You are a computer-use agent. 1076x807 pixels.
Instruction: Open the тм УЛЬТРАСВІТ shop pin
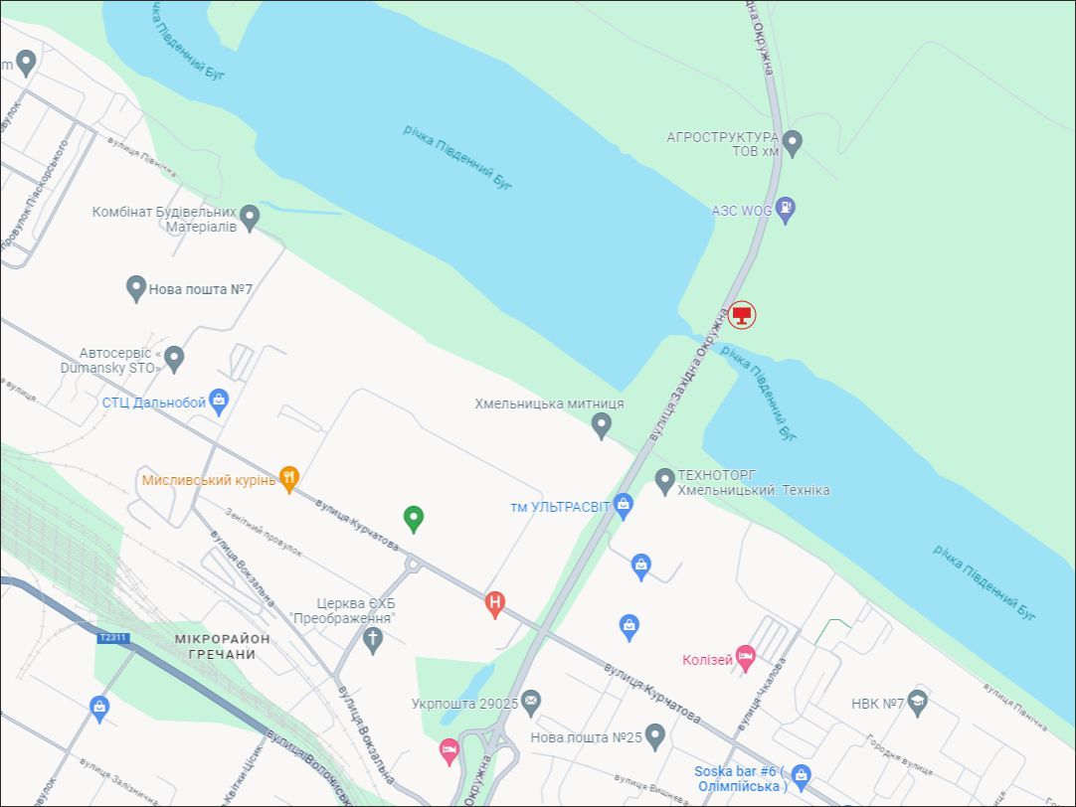(624, 507)
